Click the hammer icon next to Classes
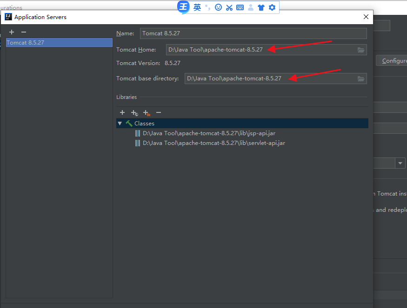Viewport: 407px width, 308px height. pos(129,124)
